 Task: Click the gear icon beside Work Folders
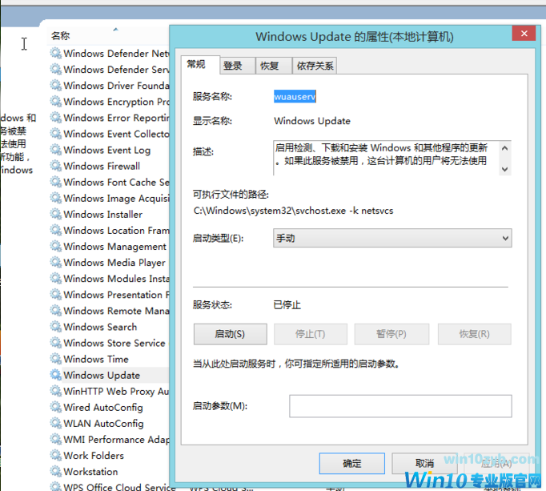click(55, 455)
